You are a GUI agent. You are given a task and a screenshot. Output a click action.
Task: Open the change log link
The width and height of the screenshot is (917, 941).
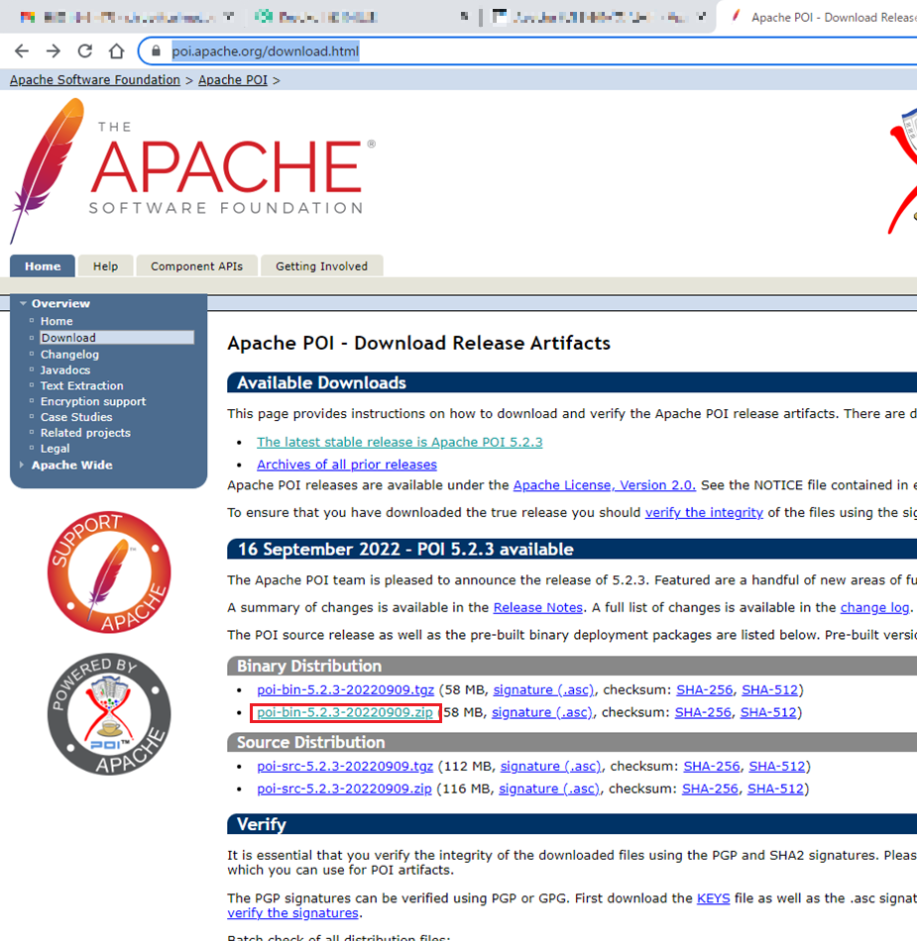[874, 607]
